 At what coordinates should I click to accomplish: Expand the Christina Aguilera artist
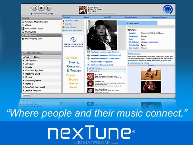(x=24, y=70)
